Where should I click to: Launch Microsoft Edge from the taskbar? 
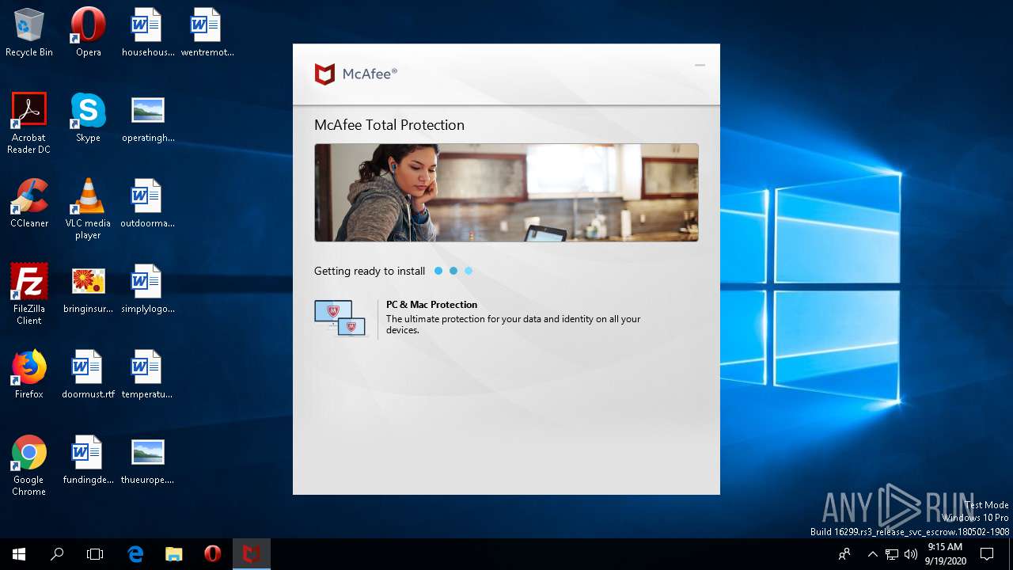click(136, 554)
